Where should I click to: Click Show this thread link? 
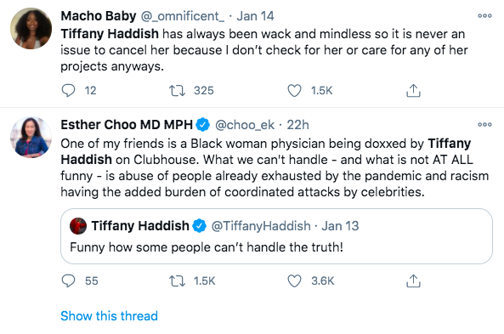click(x=110, y=316)
